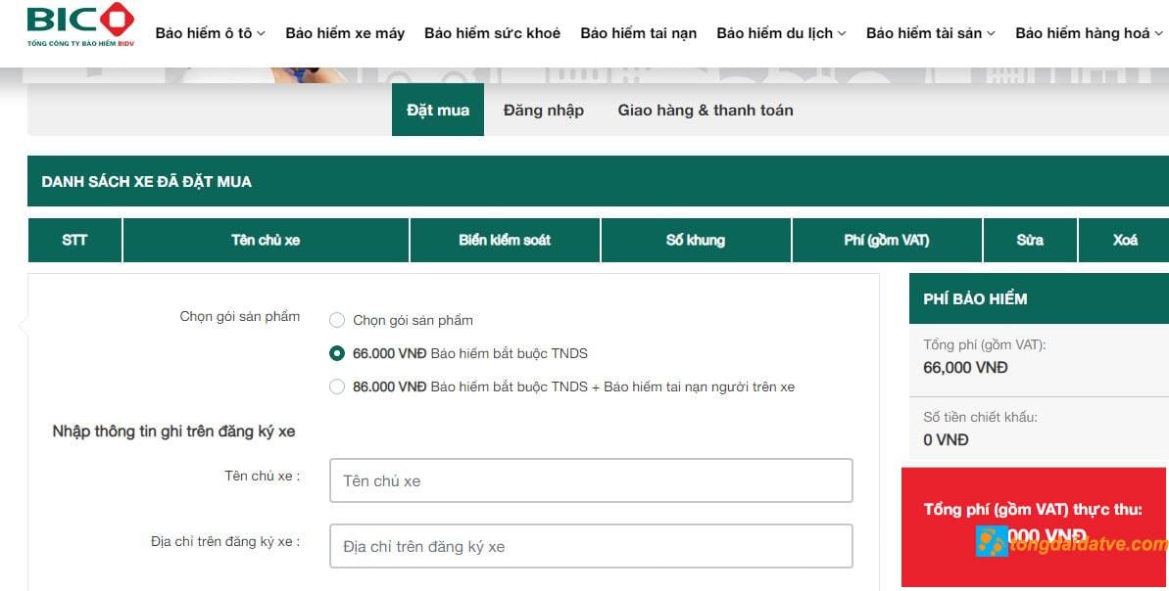Click the Số khung column header

696,240
